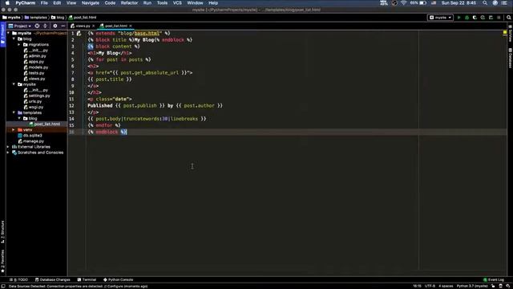Image resolution: width=513 pixels, height=289 pixels.
Task: Toggle the Structure vertical side tab
Action: [x=2, y=232]
